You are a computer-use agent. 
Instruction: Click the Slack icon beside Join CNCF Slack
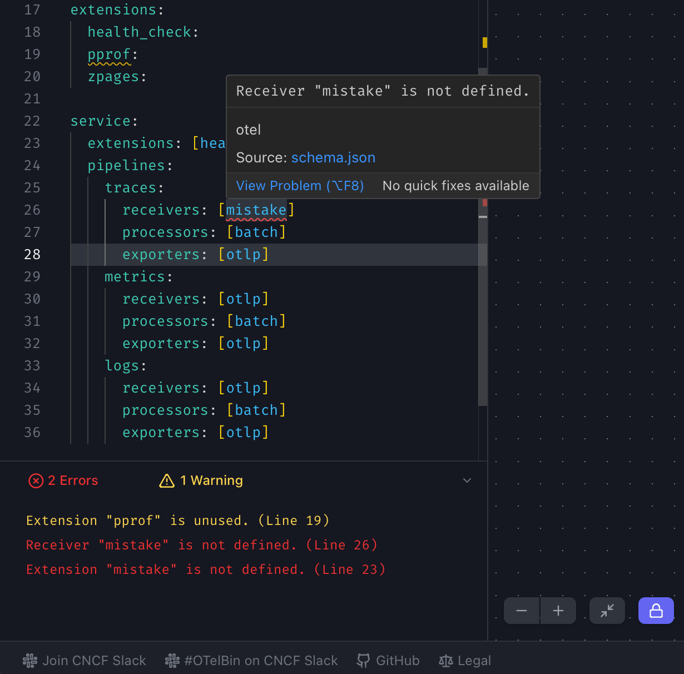point(30,661)
